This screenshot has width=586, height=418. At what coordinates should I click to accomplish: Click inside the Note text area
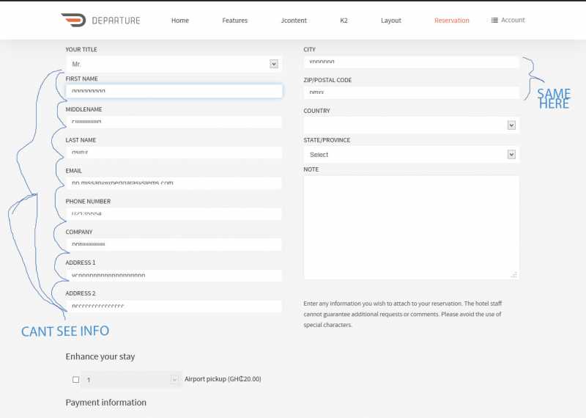coord(411,227)
